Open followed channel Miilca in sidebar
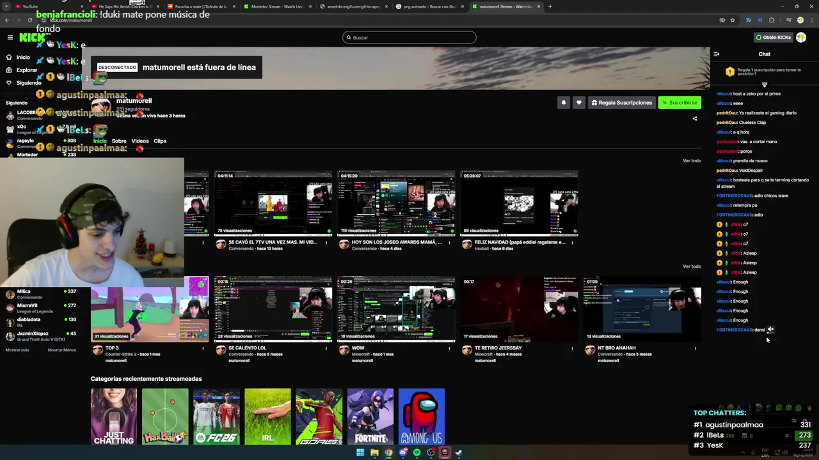This screenshot has width=819, height=460. coord(41,294)
